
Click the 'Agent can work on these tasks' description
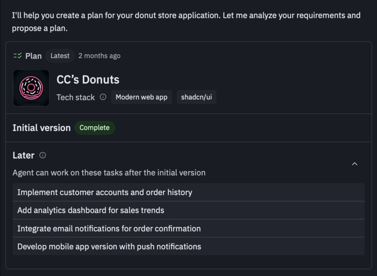click(x=109, y=173)
